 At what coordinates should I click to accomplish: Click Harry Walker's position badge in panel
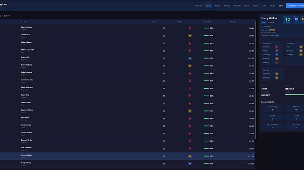tap(264, 22)
